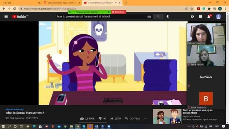Click the YouTube search input field
The height and width of the screenshot is (129, 229).
[101, 17]
